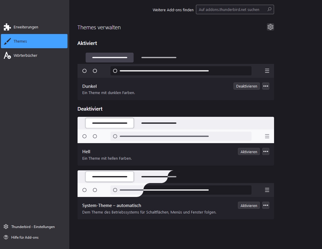This screenshot has width=322, height=249.
Task: Click the add-on tools gear icon
Action: pyautogui.click(x=270, y=27)
